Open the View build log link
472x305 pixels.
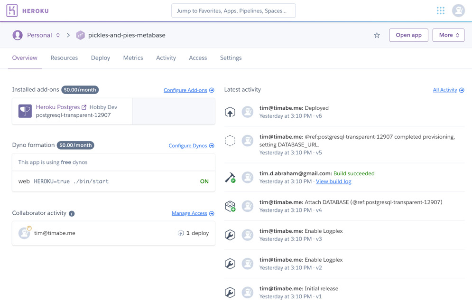coord(333,181)
